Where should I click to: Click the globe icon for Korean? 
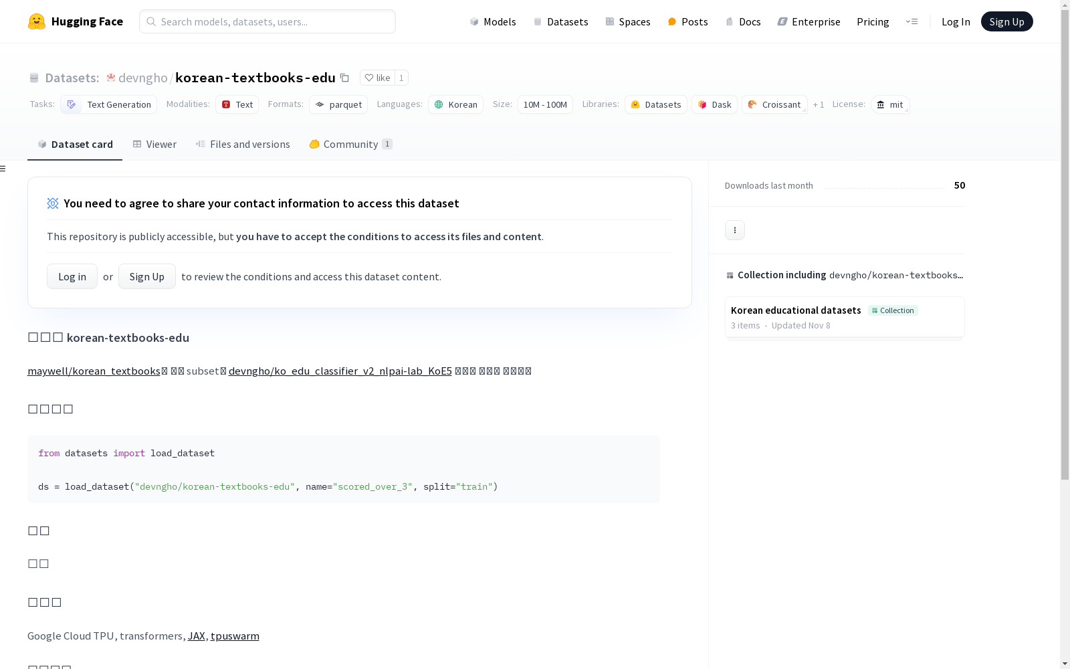click(x=439, y=104)
